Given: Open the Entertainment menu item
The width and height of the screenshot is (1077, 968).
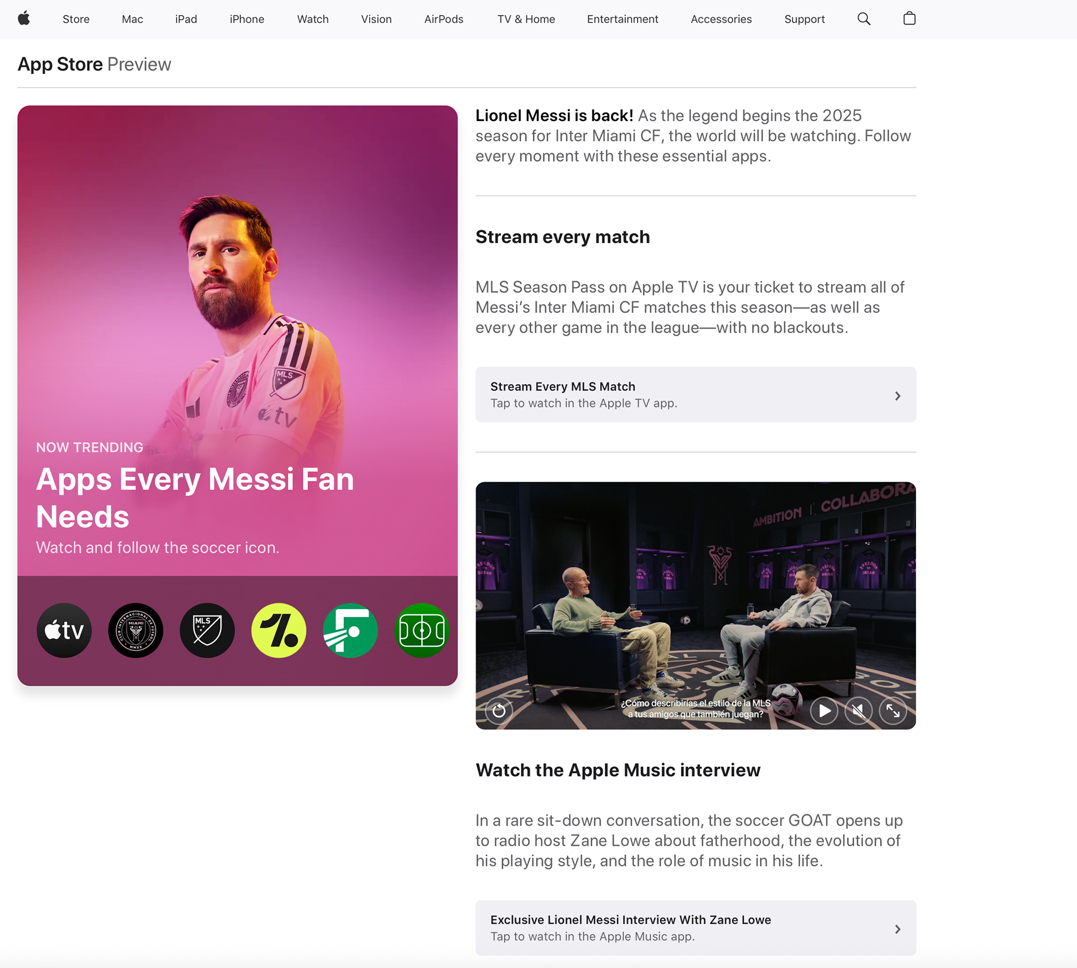Looking at the screenshot, I should click(622, 19).
